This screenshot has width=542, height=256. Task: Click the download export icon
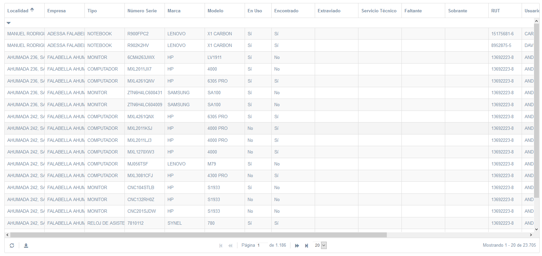[x=26, y=245]
